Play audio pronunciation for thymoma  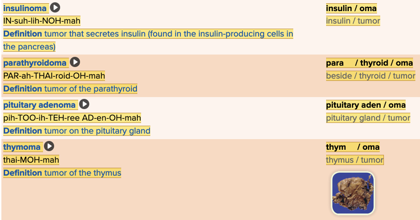point(49,147)
